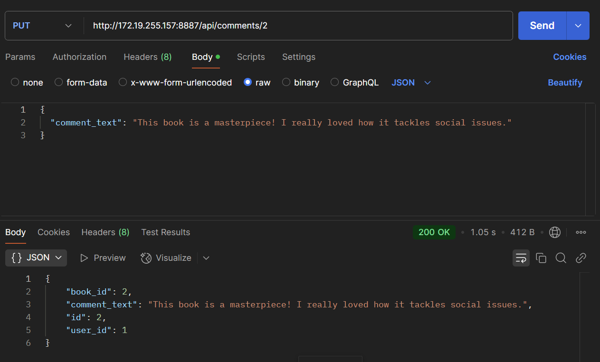Click the 1.05 s response time
Screen dimensions: 600x362
click(x=483, y=232)
